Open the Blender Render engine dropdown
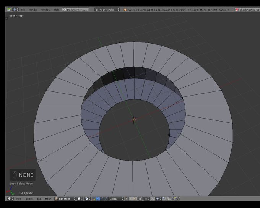 [107, 10]
